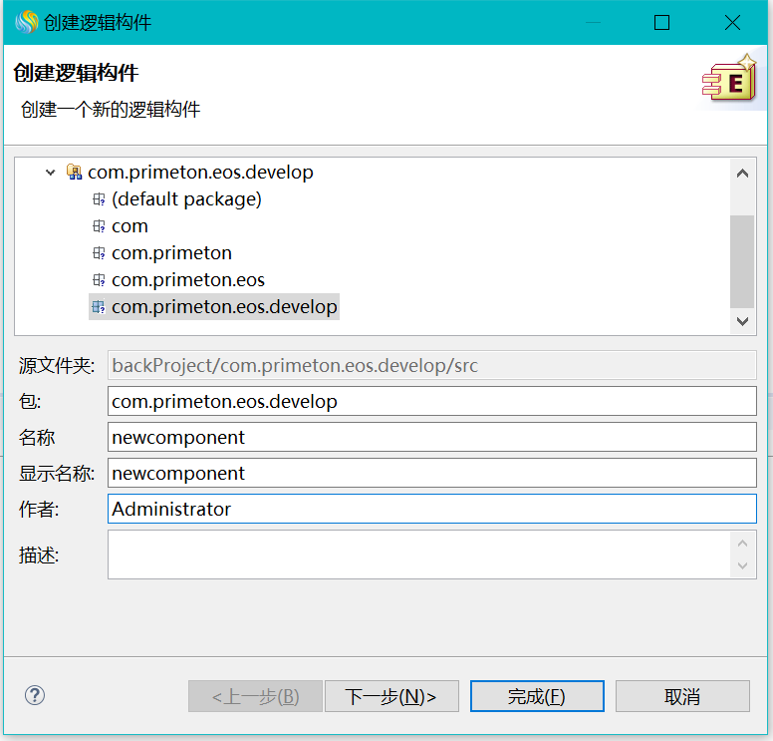The image size is (773, 741).
Task: Collapse the com.primeton.eos.develop tree node
Action: tap(51, 173)
